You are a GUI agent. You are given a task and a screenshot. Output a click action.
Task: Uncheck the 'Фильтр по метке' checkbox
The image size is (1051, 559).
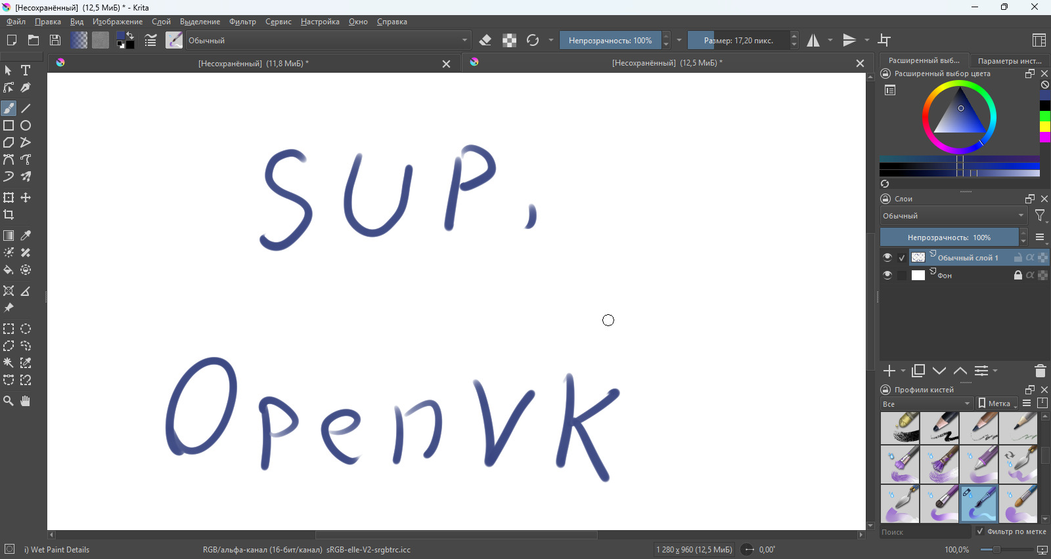click(x=980, y=531)
